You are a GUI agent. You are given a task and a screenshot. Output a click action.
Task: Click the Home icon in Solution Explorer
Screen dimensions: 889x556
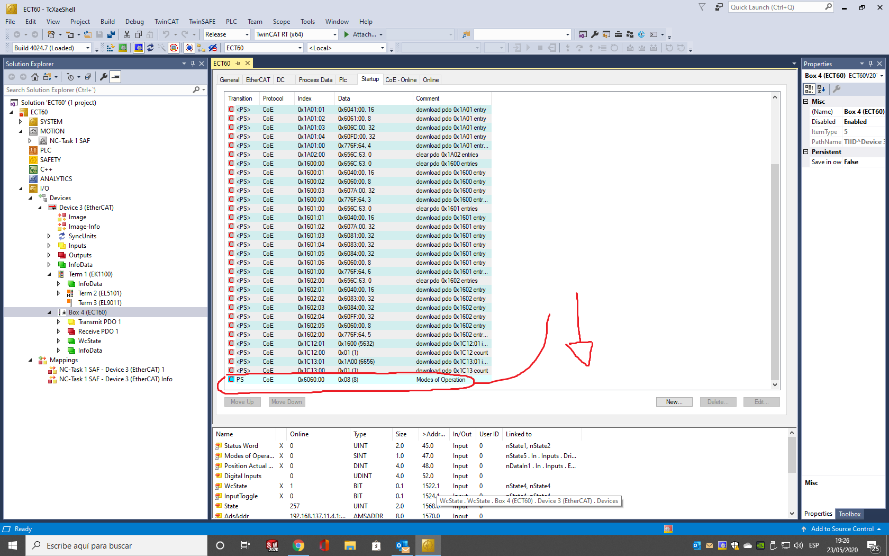(35, 77)
